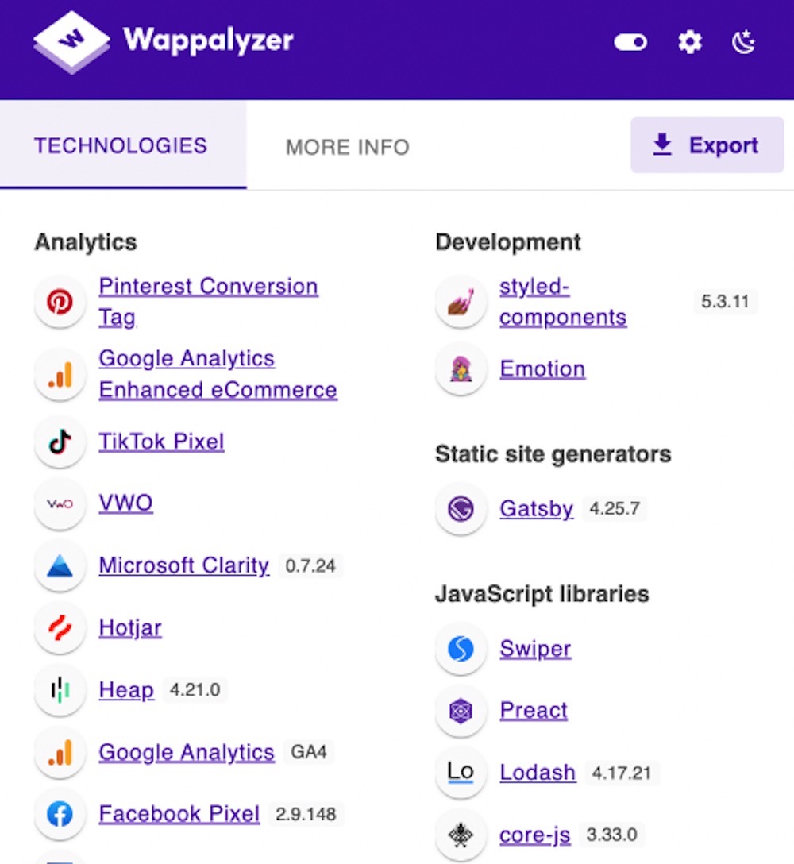Screen dimensions: 794x864
Task: Open the Hotjar link
Action: pyautogui.click(x=130, y=628)
